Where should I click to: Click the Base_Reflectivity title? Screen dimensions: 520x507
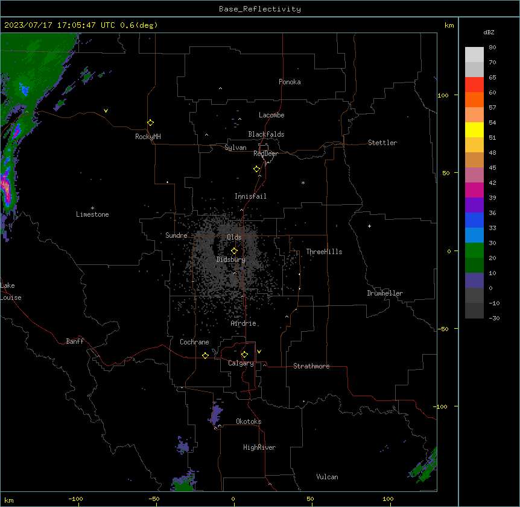click(x=260, y=9)
